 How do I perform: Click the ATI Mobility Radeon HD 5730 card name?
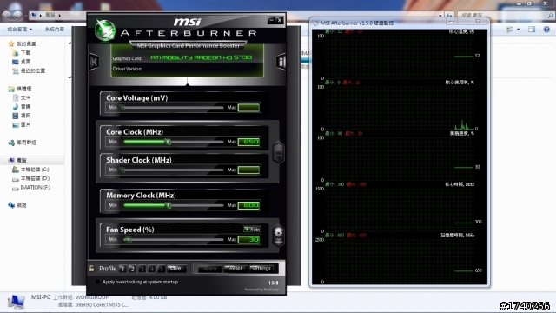coord(201,57)
